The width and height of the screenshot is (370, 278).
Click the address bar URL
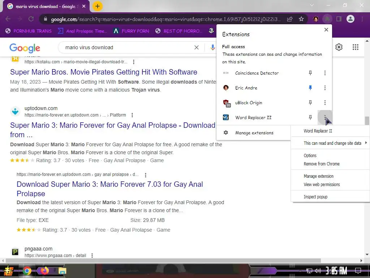tap(166, 19)
